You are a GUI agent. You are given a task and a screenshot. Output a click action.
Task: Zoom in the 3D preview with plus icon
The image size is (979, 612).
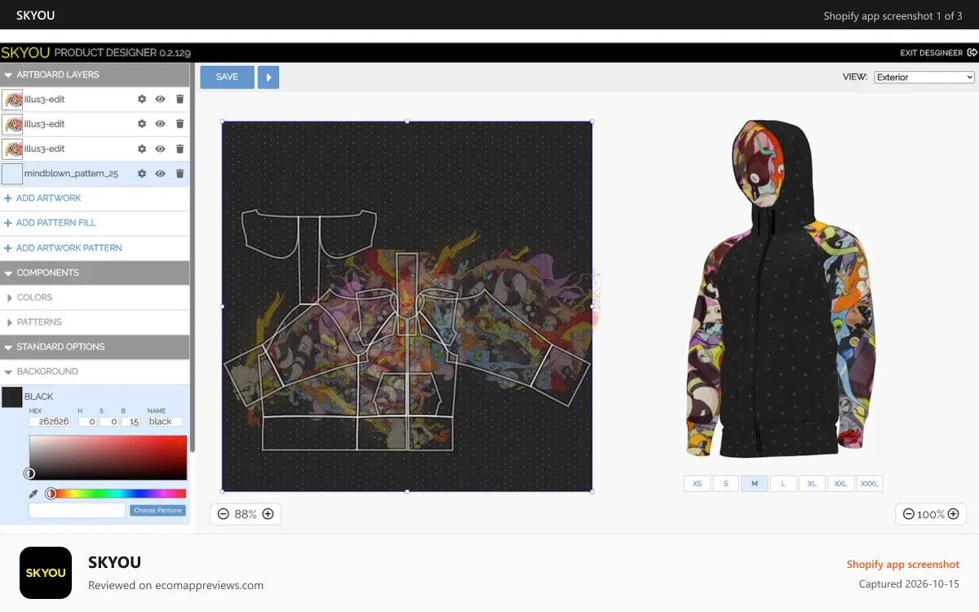(953, 514)
